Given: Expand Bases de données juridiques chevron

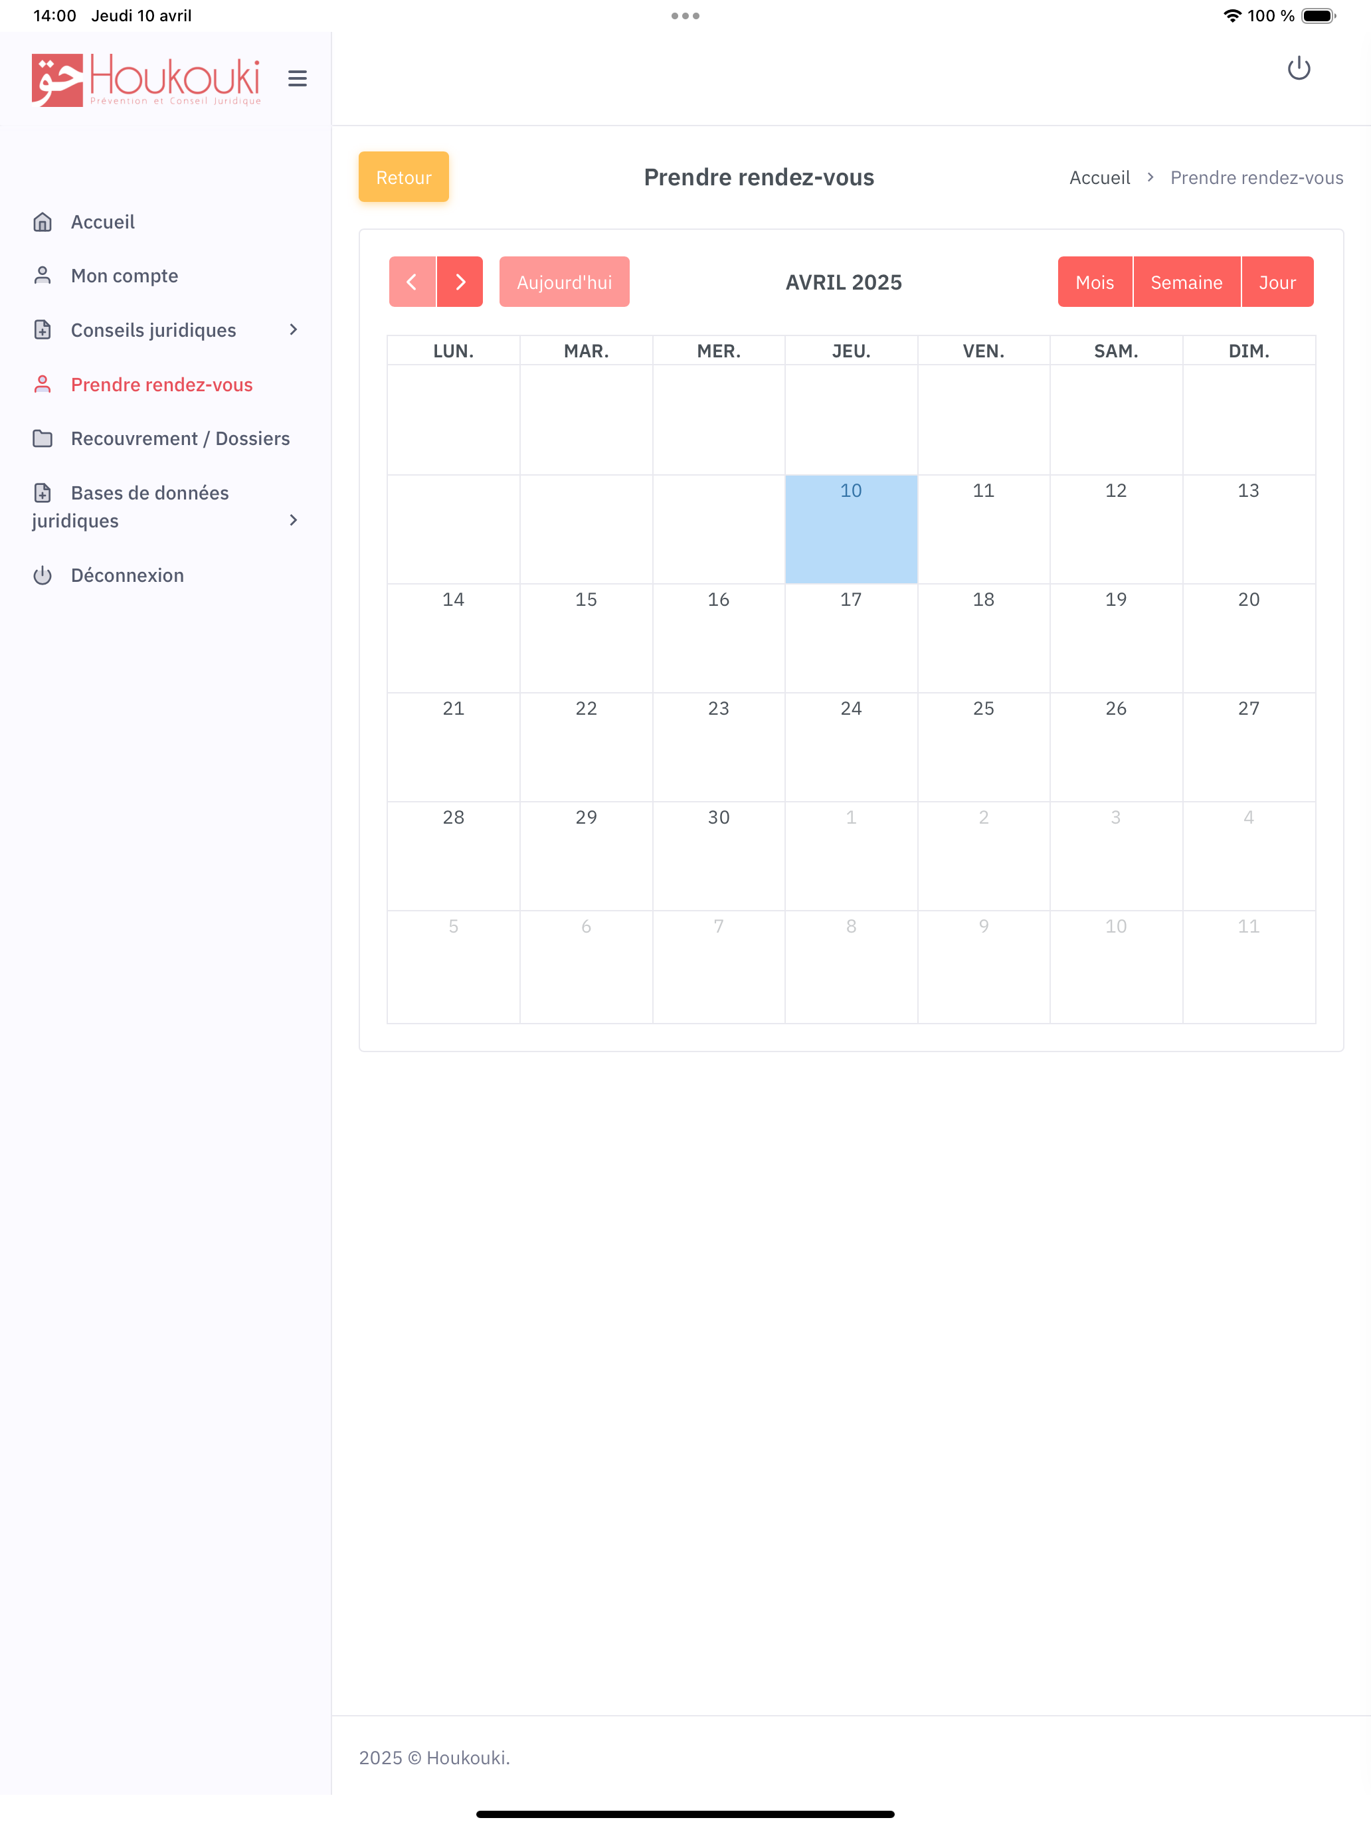Looking at the screenshot, I should pos(294,520).
